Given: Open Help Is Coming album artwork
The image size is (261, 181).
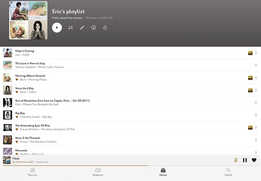Looking at the screenshot, I should pyautogui.click(x=8, y=53).
